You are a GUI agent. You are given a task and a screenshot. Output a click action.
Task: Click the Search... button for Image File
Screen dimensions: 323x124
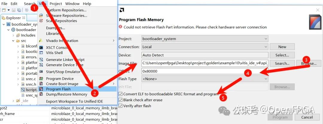282,63
